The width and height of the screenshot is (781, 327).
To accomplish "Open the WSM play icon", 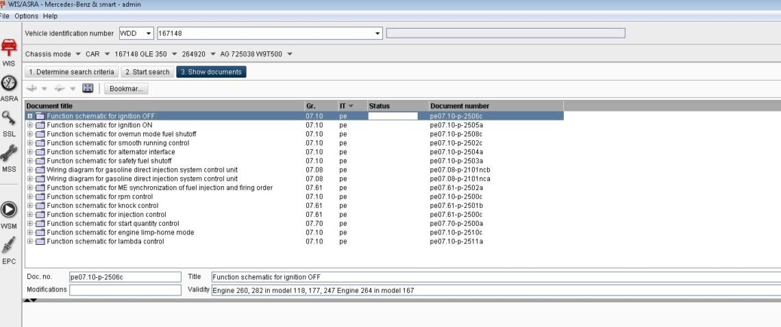I will (8, 209).
